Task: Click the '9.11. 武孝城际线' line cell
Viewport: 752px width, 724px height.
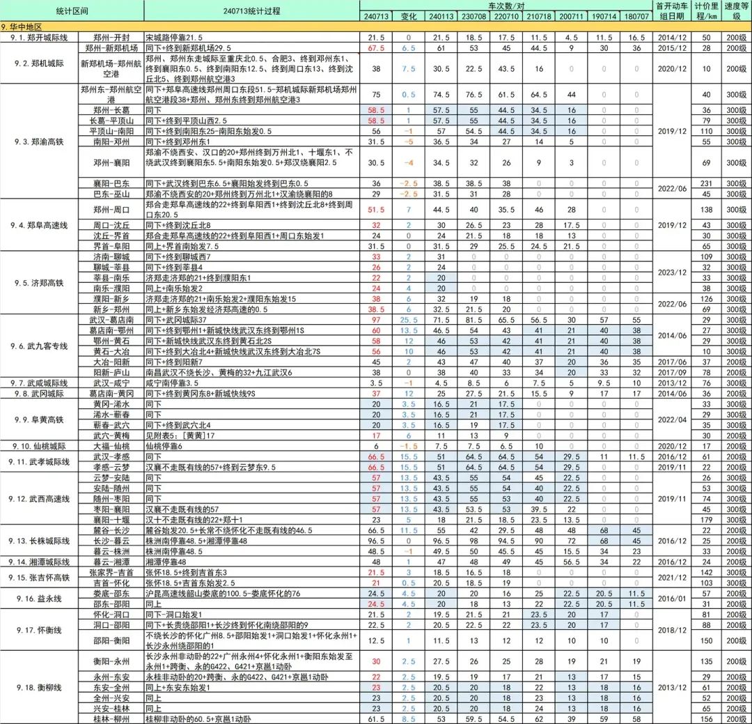Action: 39,462
